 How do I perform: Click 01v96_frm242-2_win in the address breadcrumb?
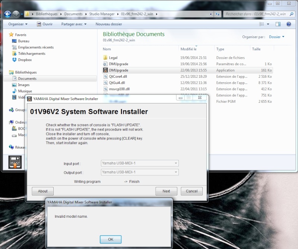[137, 14]
